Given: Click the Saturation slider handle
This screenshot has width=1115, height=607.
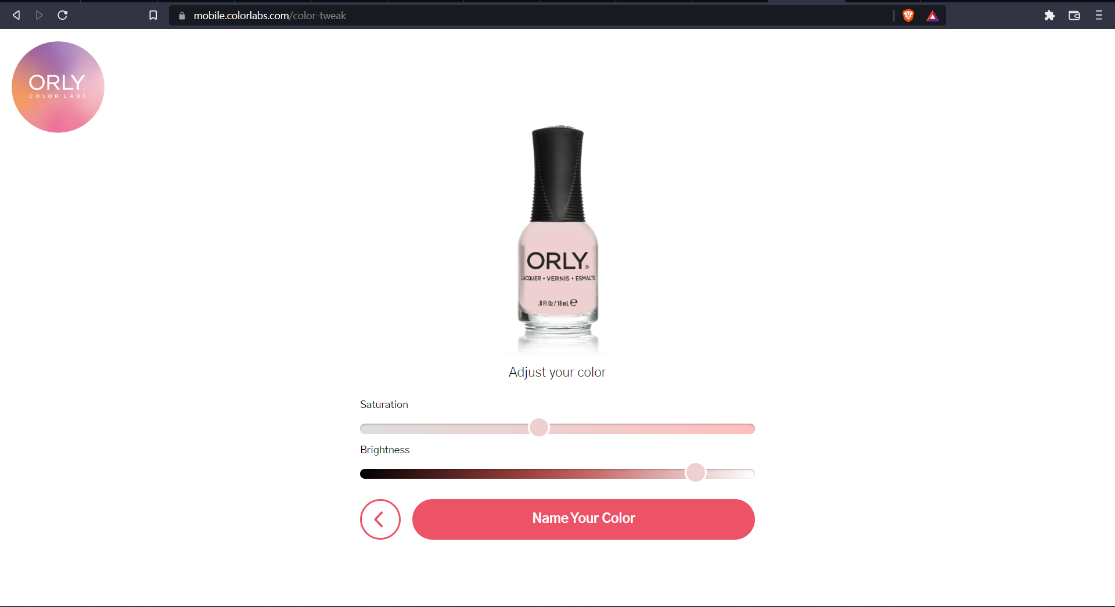Looking at the screenshot, I should 539,428.
